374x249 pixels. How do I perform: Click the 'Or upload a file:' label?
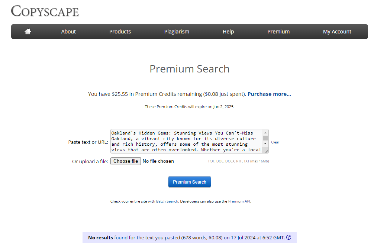90,161
